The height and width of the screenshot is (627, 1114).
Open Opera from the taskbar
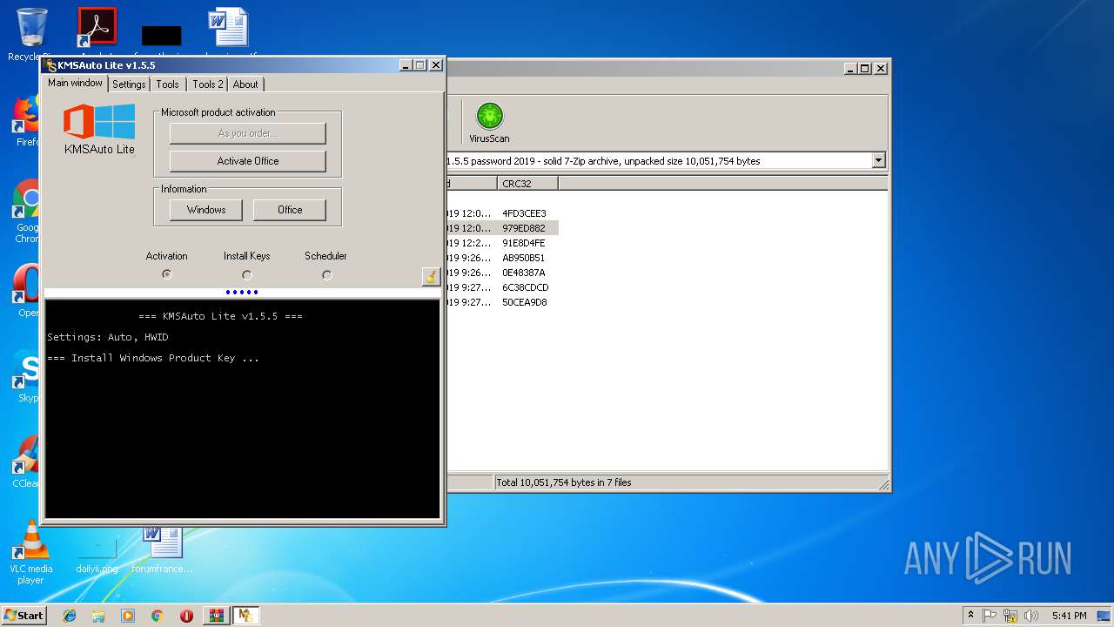pos(186,616)
